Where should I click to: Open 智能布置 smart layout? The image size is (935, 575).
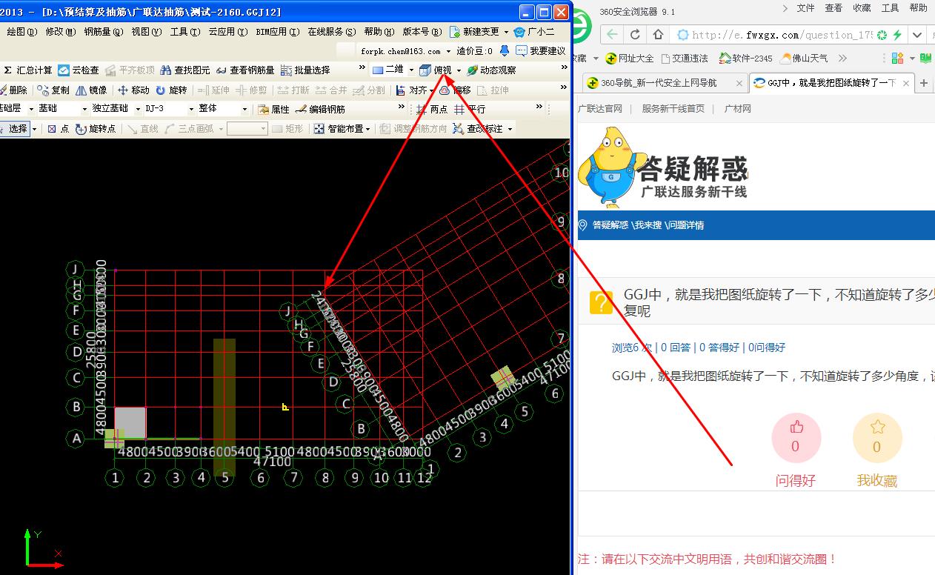342,128
